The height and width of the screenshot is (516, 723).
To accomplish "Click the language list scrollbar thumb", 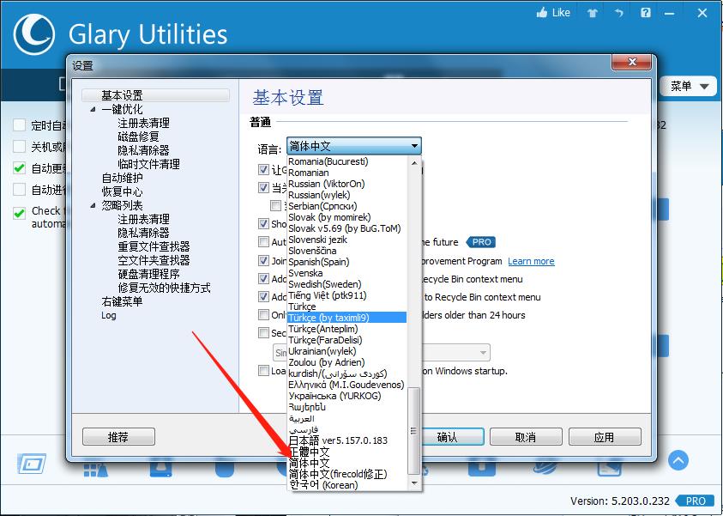I will coord(414,431).
